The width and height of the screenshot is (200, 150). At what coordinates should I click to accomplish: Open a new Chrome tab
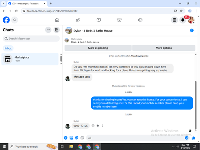point(51,4)
